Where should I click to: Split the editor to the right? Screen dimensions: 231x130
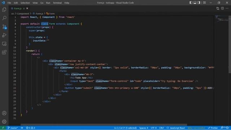(222, 8)
